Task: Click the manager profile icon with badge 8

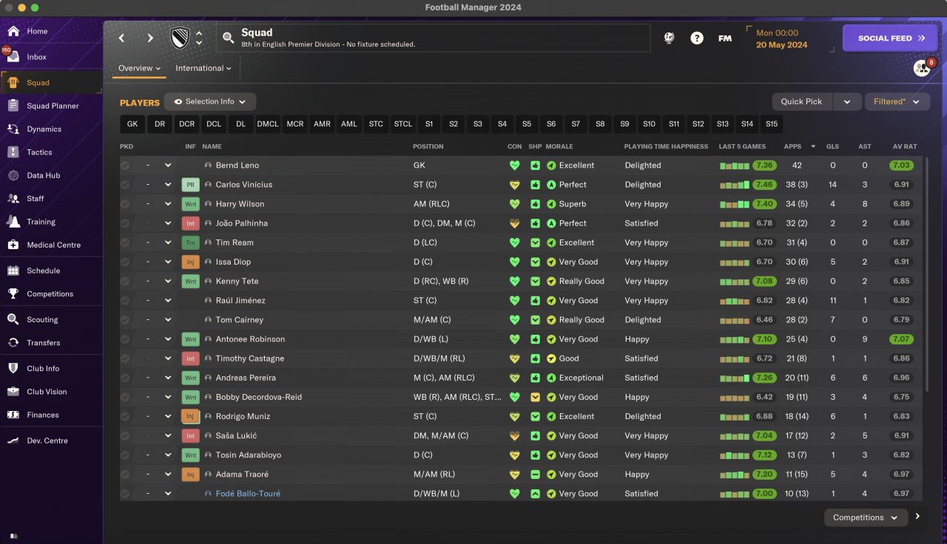Action: pos(922,68)
